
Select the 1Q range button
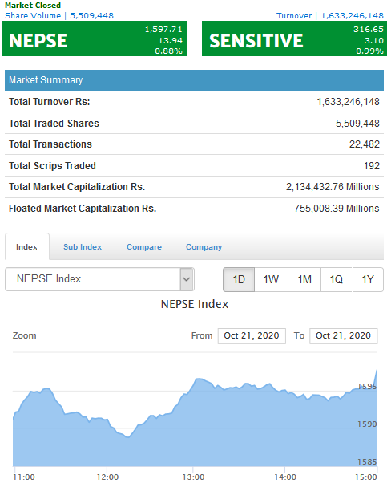point(337,279)
